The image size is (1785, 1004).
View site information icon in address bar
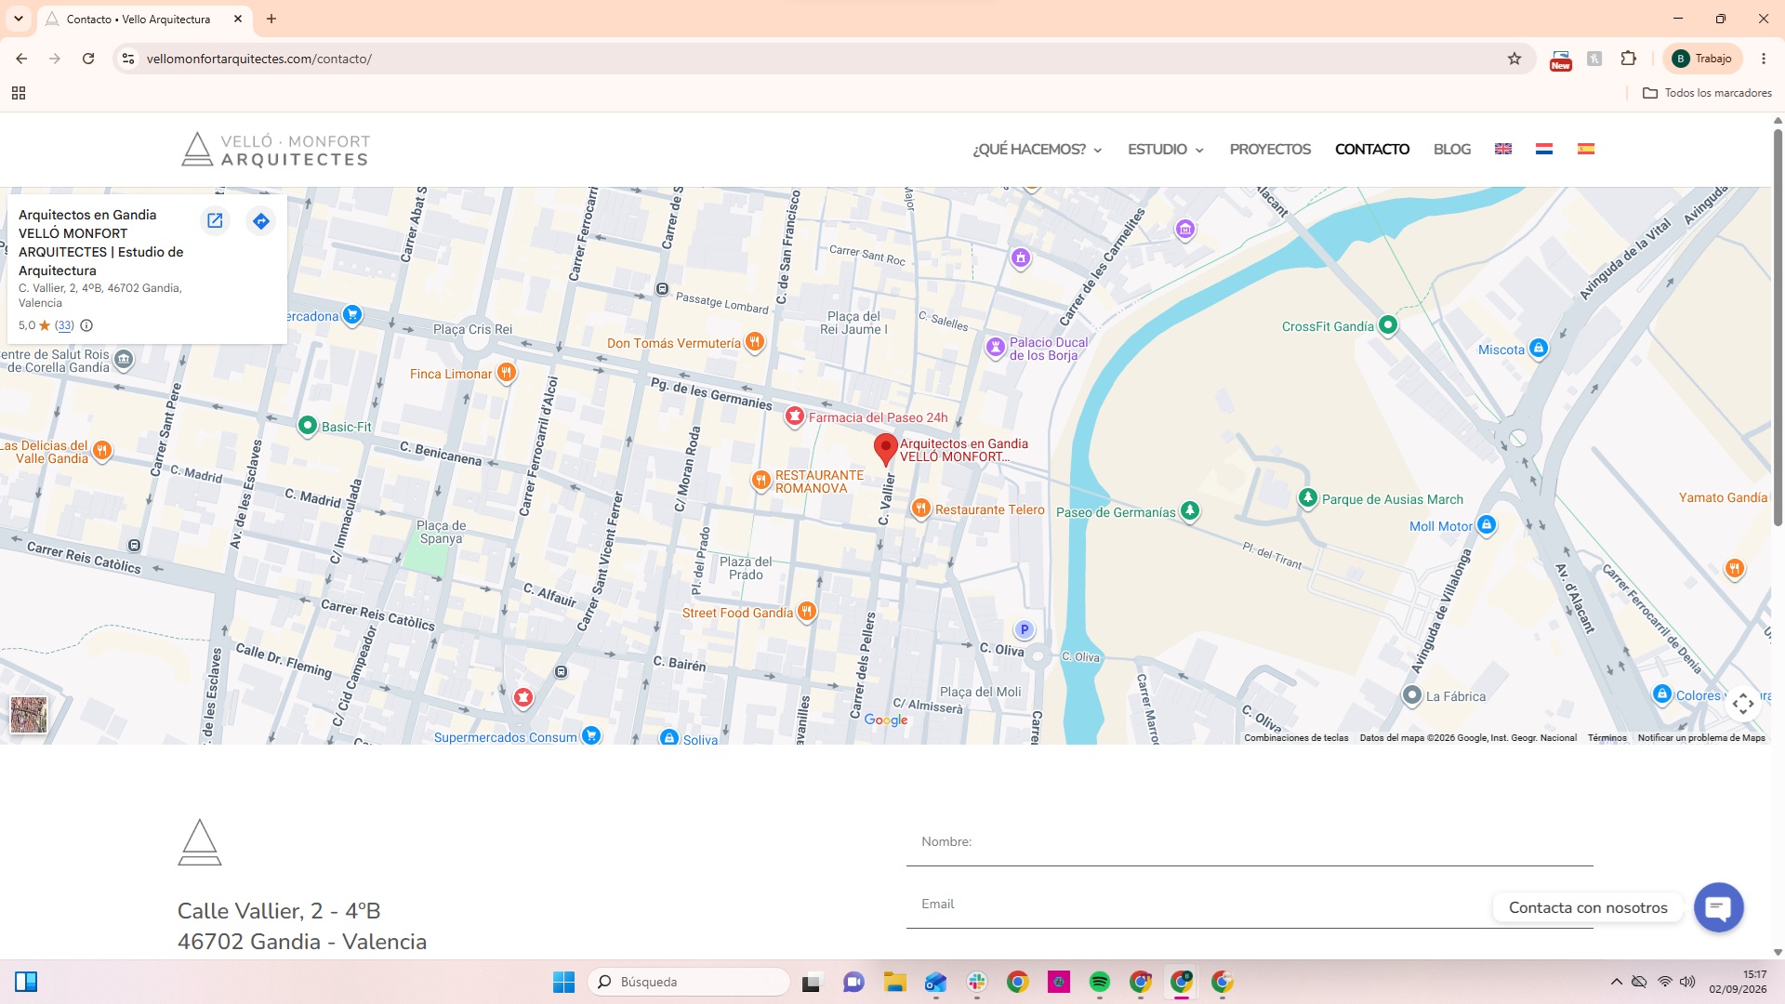click(x=128, y=59)
